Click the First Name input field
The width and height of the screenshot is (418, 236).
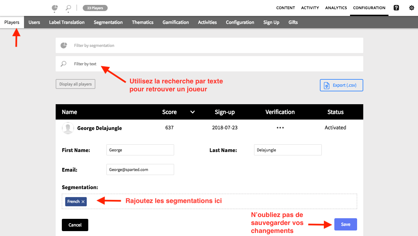[140, 150]
